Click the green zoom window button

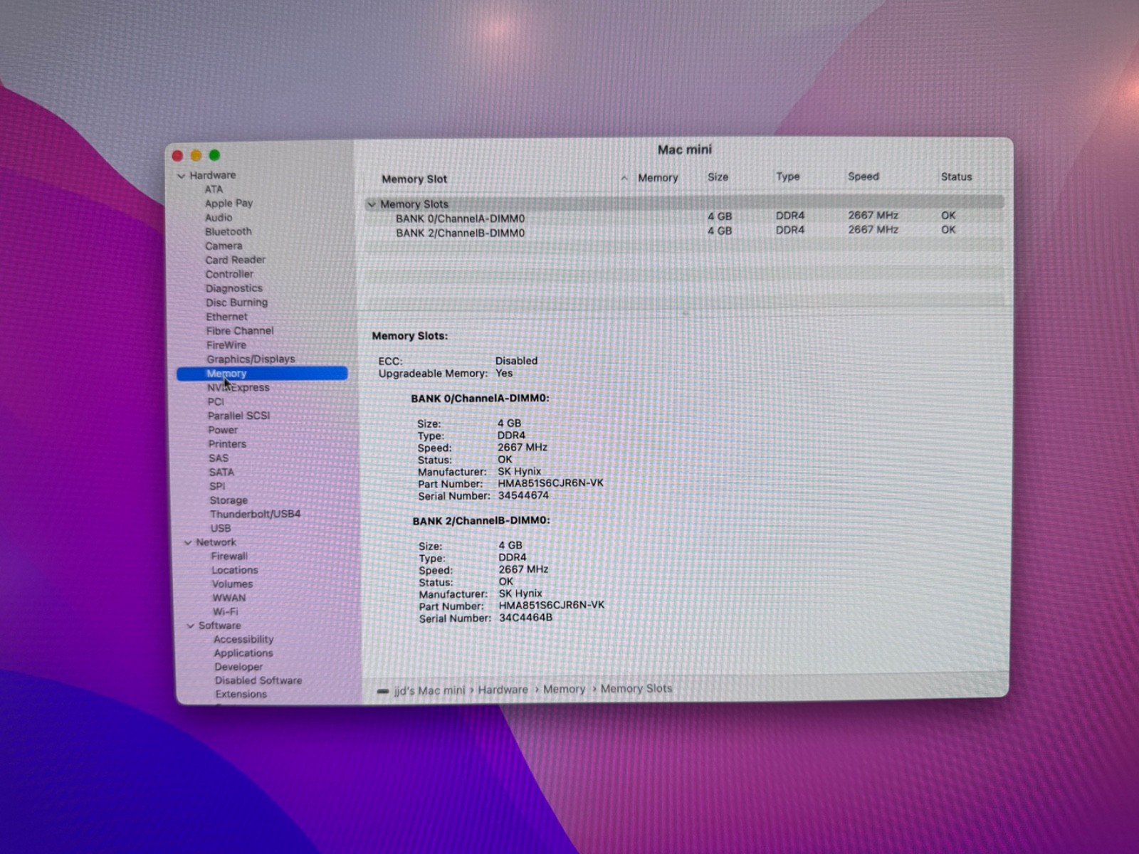pos(214,155)
